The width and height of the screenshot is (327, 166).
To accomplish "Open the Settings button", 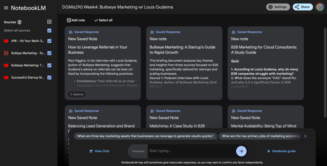I will click(x=278, y=7).
